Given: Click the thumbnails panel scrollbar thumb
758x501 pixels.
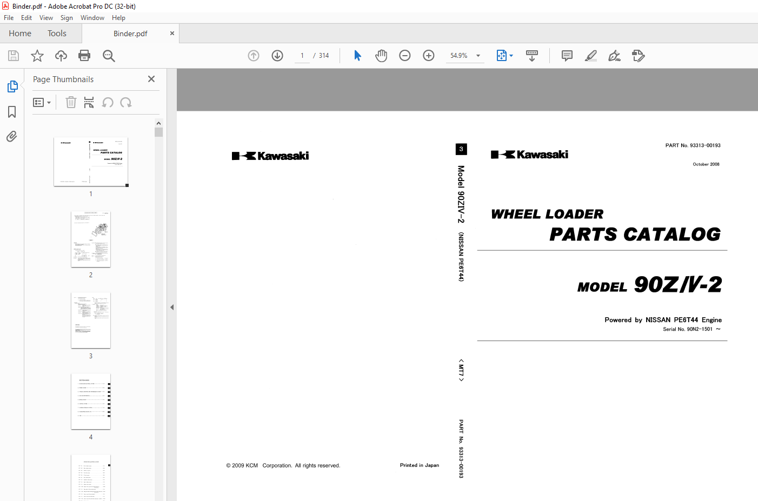Looking at the screenshot, I should point(158,132).
